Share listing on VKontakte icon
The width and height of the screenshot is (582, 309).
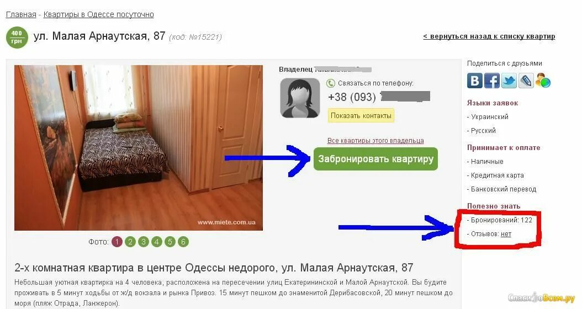[x=474, y=81]
